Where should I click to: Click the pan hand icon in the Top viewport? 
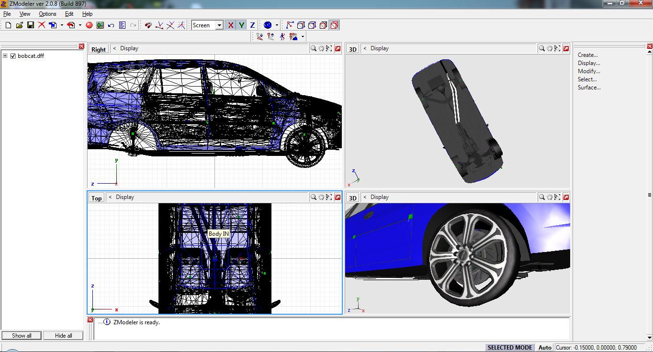tap(321, 197)
